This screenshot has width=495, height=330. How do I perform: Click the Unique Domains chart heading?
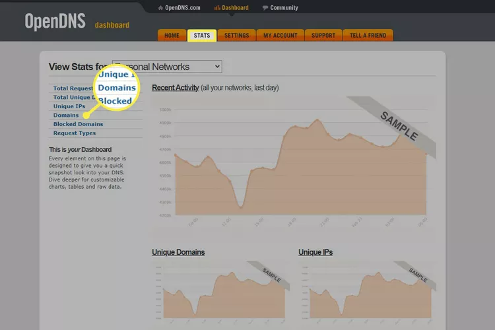(178, 252)
